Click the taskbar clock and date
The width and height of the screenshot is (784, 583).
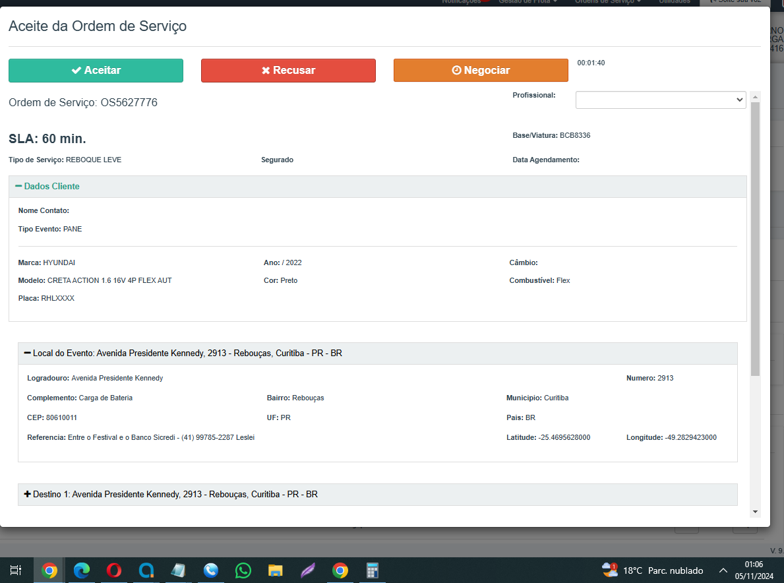[x=754, y=570]
